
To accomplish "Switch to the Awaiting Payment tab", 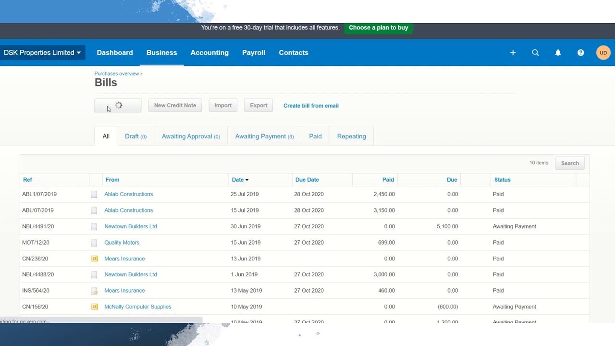I will pyautogui.click(x=264, y=136).
